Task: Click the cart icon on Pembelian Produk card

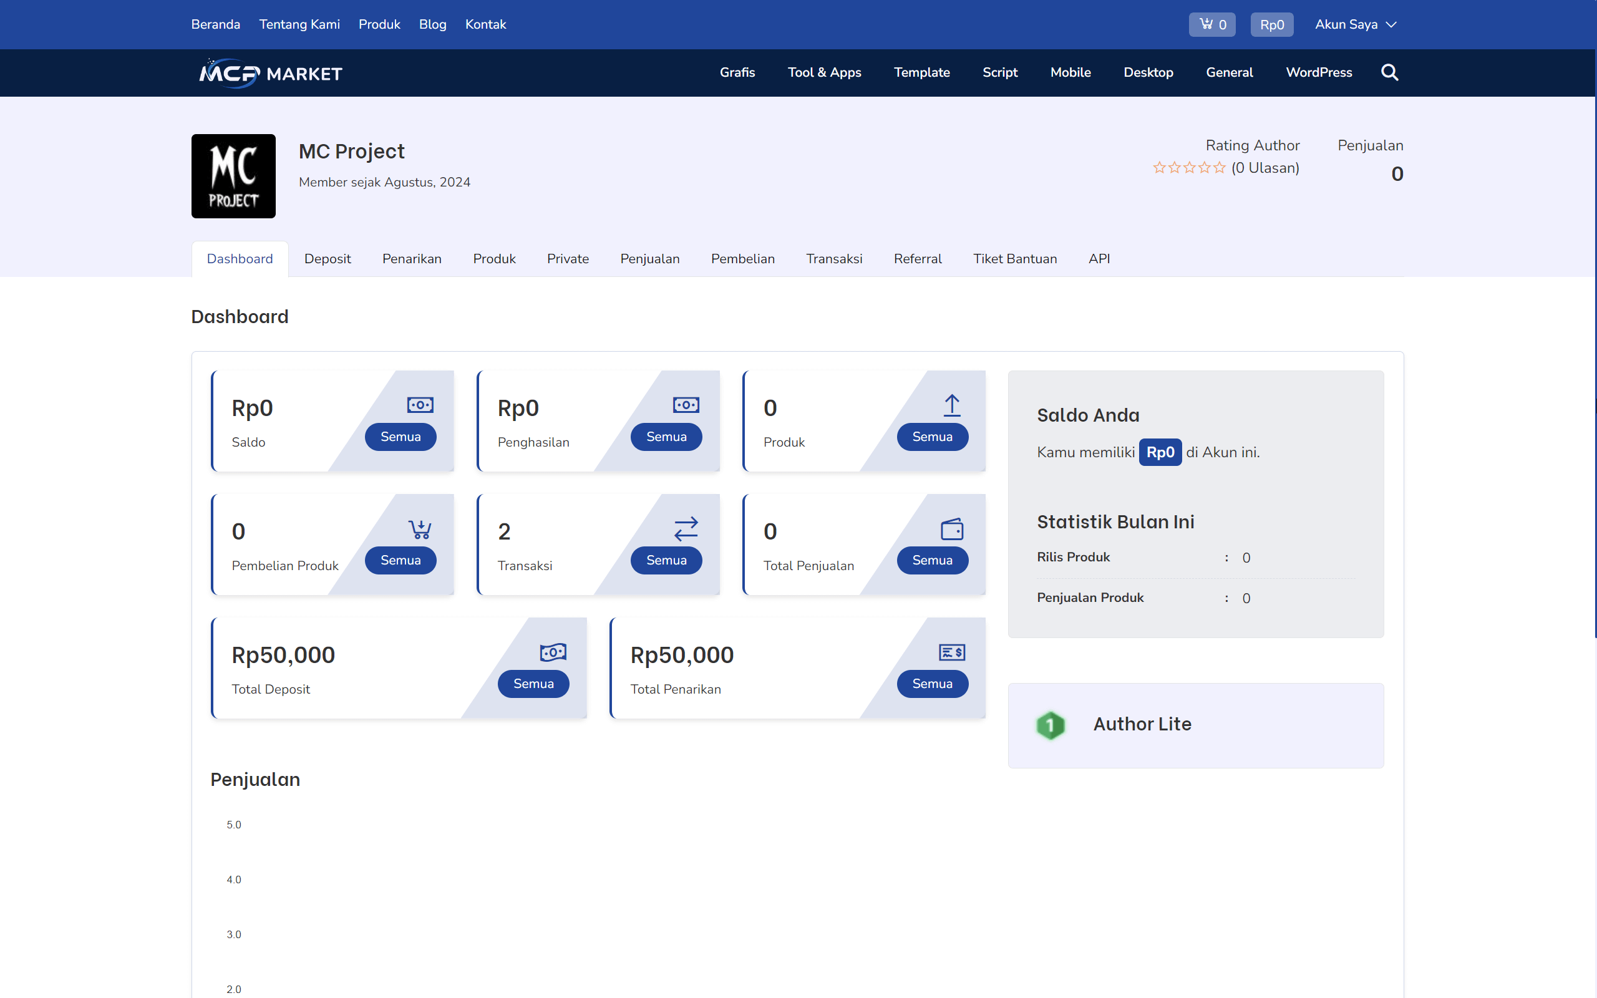Action: click(420, 528)
